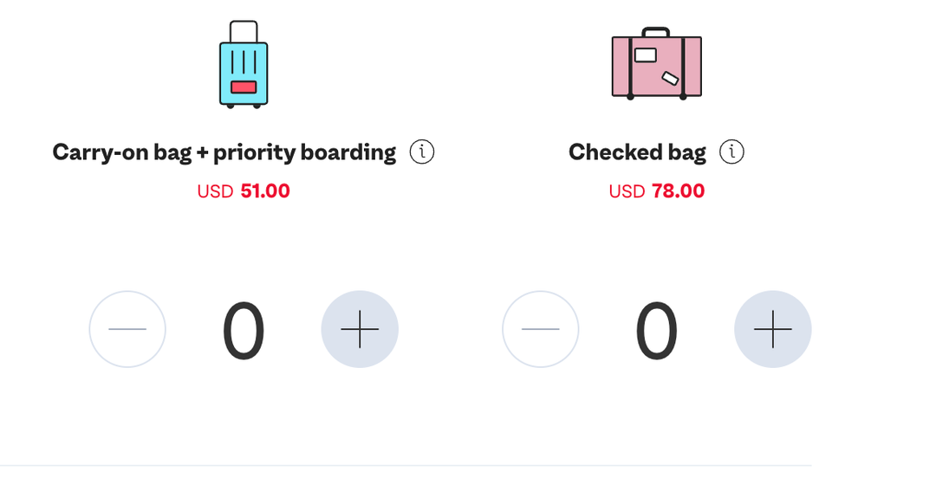Click the extended handle of the blue carry-on
936x497 pixels.
[x=244, y=28]
